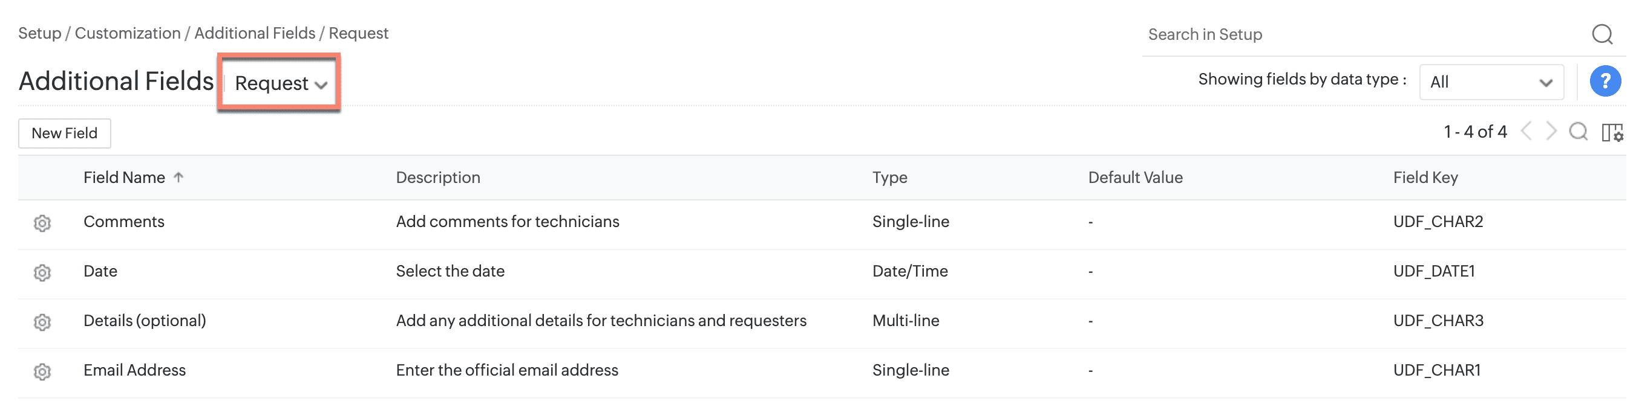The image size is (1636, 407).
Task: Click Additional Fields in the breadcrumb
Action: pos(255,33)
